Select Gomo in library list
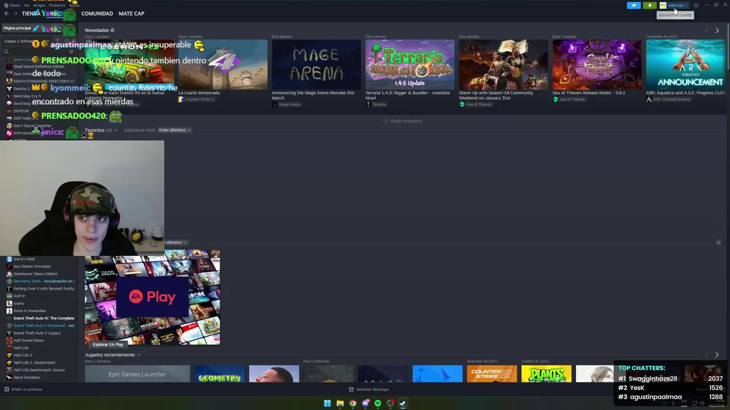The width and height of the screenshot is (730, 410). pos(40,304)
